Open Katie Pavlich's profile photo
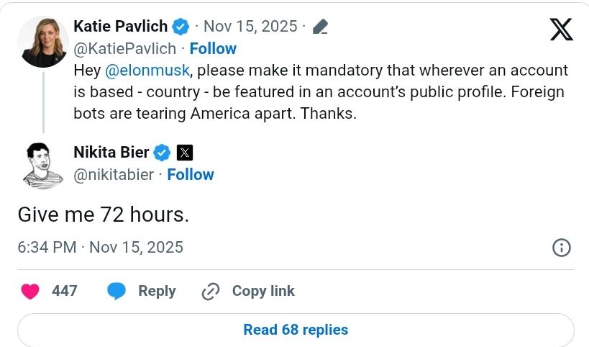The width and height of the screenshot is (589, 347). click(42, 40)
